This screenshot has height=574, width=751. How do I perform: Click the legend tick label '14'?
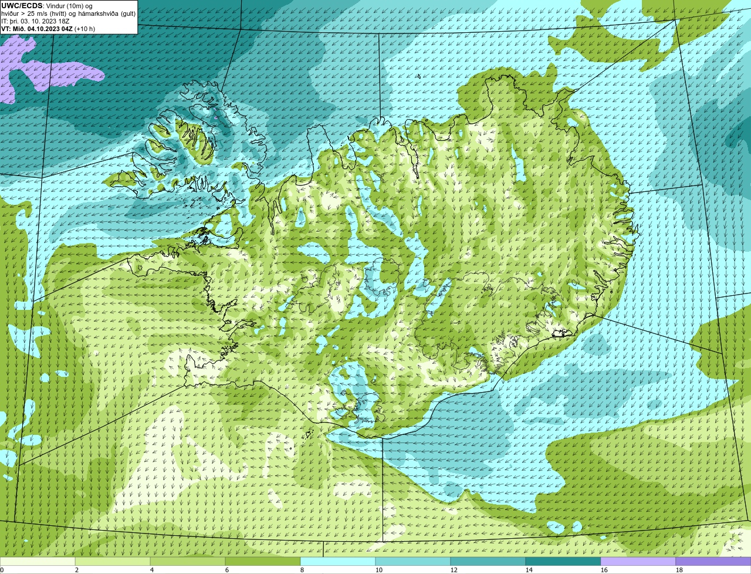tap(529, 570)
